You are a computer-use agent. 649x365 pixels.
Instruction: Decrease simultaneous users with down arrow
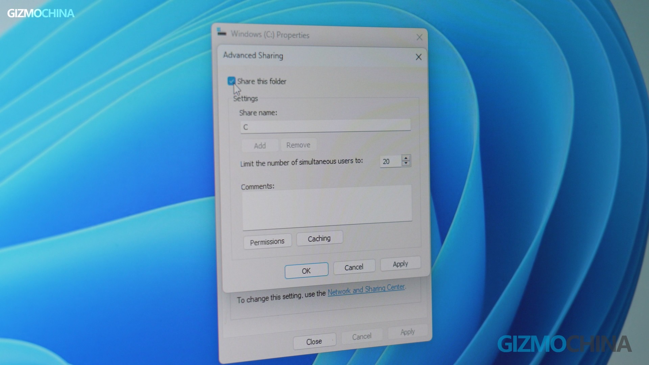coord(406,164)
